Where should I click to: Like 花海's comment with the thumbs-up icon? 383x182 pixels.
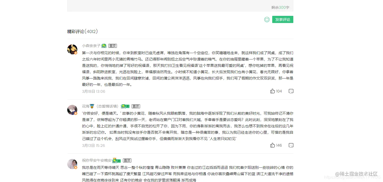coord(272,145)
